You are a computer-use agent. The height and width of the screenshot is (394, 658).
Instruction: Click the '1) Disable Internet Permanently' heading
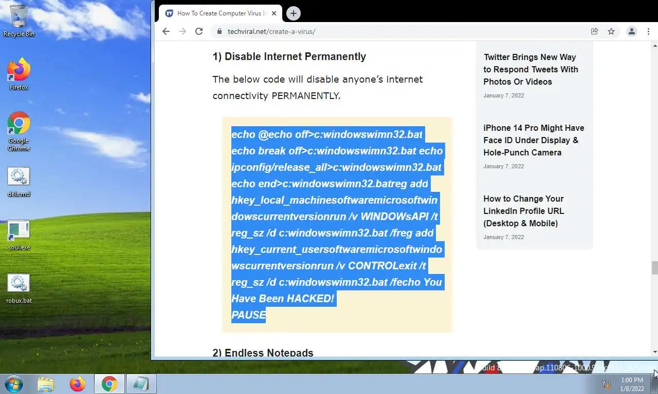point(289,56)
